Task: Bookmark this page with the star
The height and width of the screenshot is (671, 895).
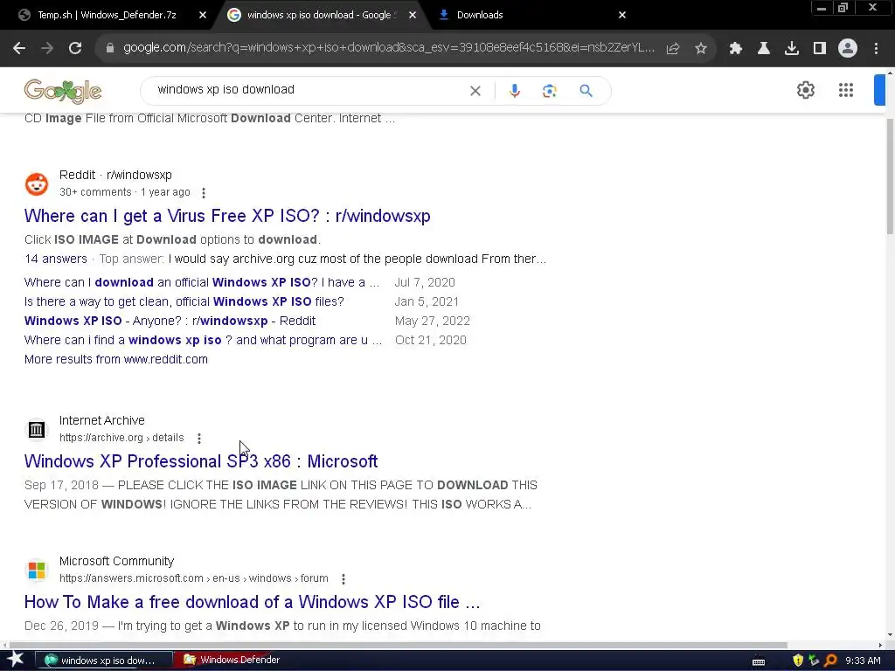Action: tap(701, 49)
